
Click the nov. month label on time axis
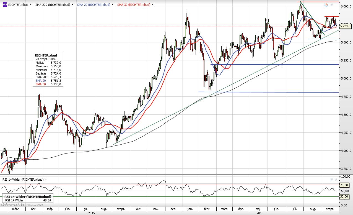click(x=157, y=209)
